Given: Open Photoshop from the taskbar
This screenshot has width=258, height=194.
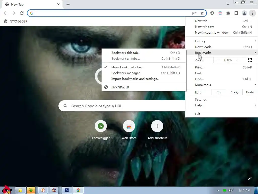Looking at the screenshot, I should [67, 190].
